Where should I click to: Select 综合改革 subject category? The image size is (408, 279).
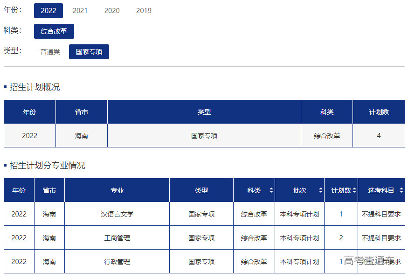click(x=54, y=31)
